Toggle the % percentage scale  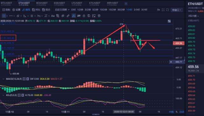(x=177, y=112)
